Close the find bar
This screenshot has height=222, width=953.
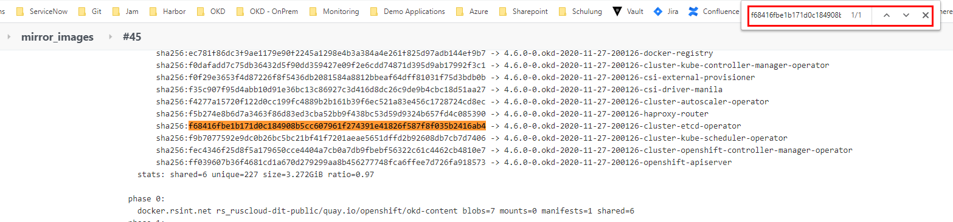[926, 15]
